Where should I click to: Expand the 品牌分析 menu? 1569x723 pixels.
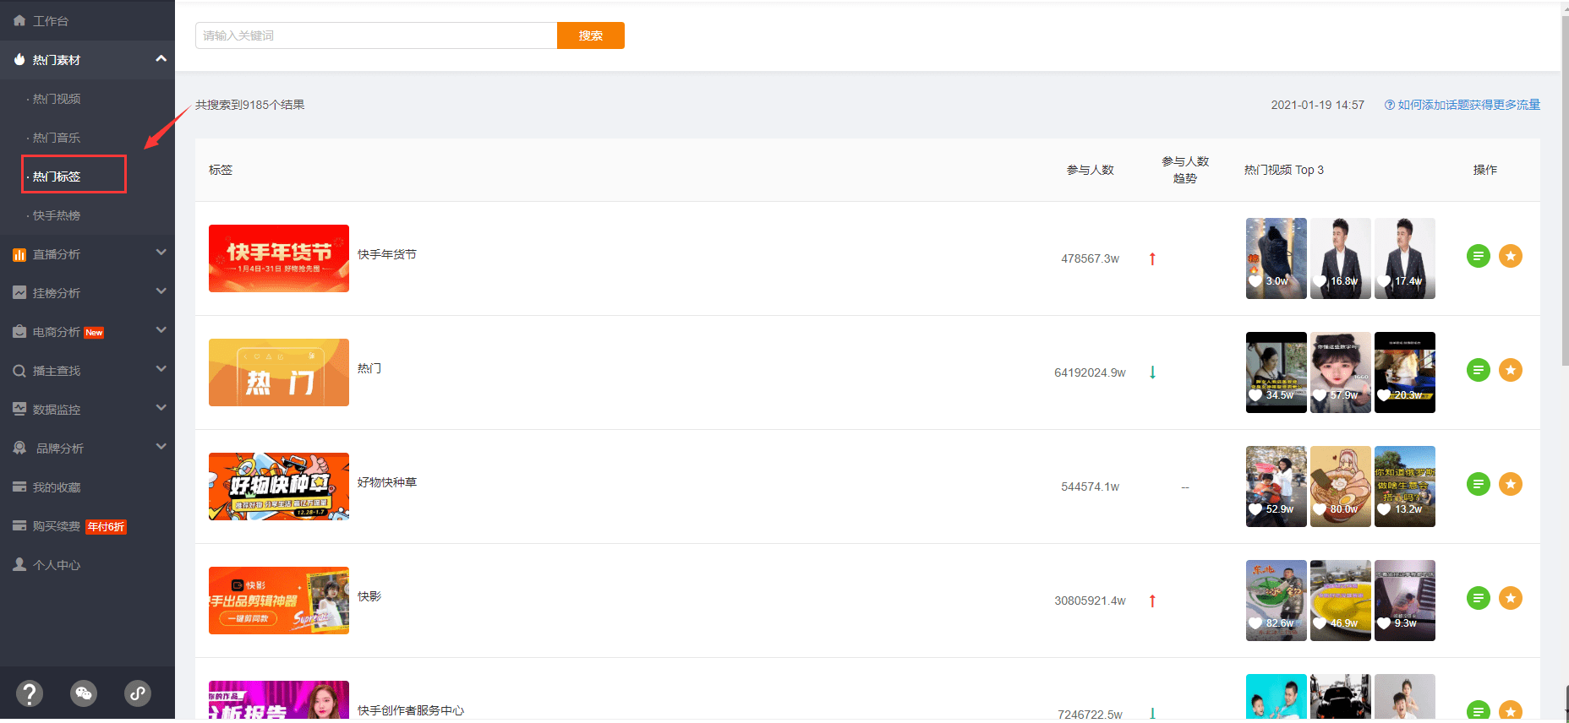click(161, 447)
